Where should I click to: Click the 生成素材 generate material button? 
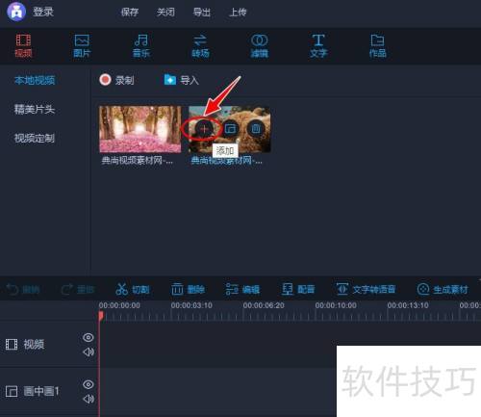[443, 289]
